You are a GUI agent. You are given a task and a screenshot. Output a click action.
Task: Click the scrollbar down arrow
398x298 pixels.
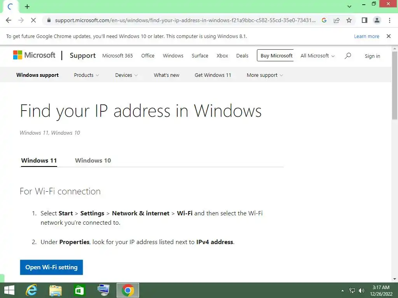(x=395, y=279)
